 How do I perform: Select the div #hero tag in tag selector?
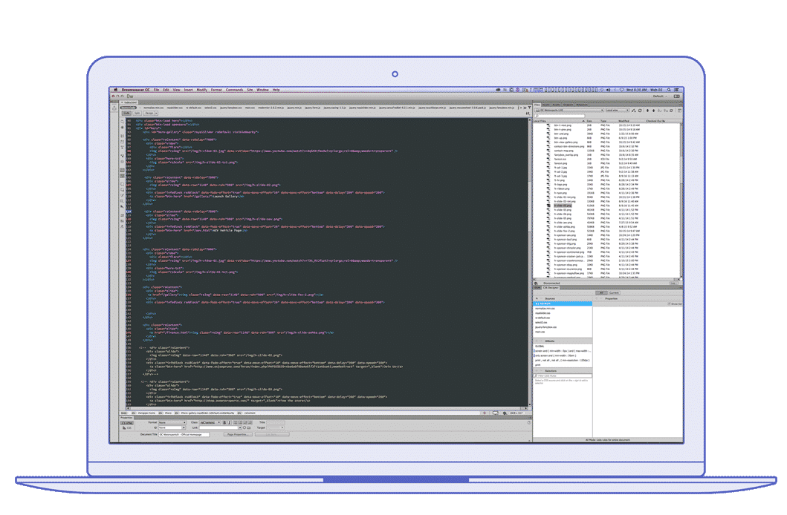click(x=168, y=413)
